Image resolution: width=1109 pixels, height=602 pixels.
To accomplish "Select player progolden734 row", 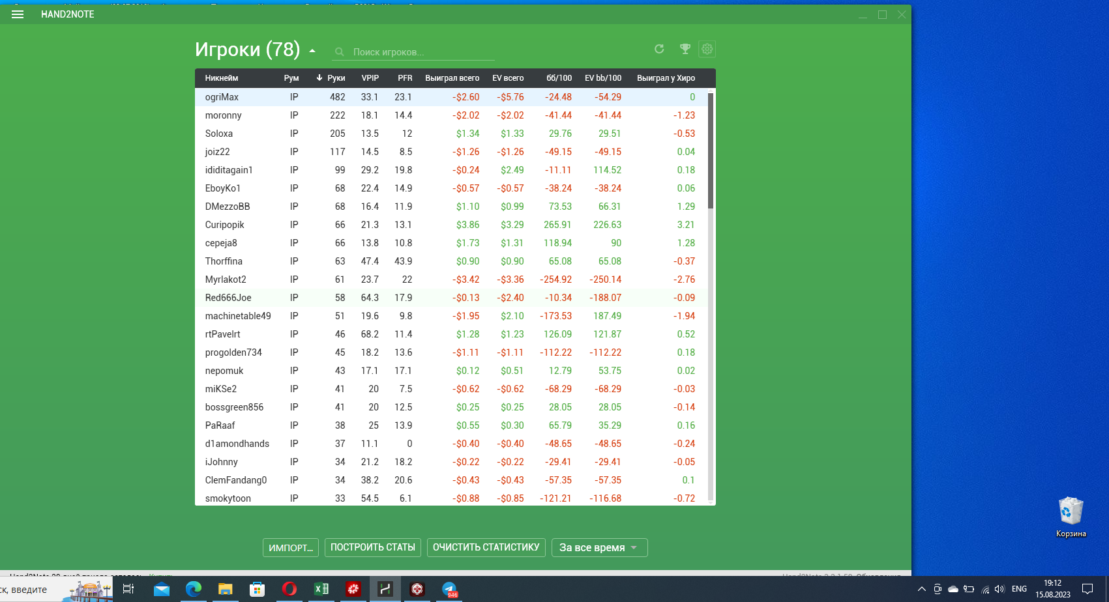I will coord(451,352).
